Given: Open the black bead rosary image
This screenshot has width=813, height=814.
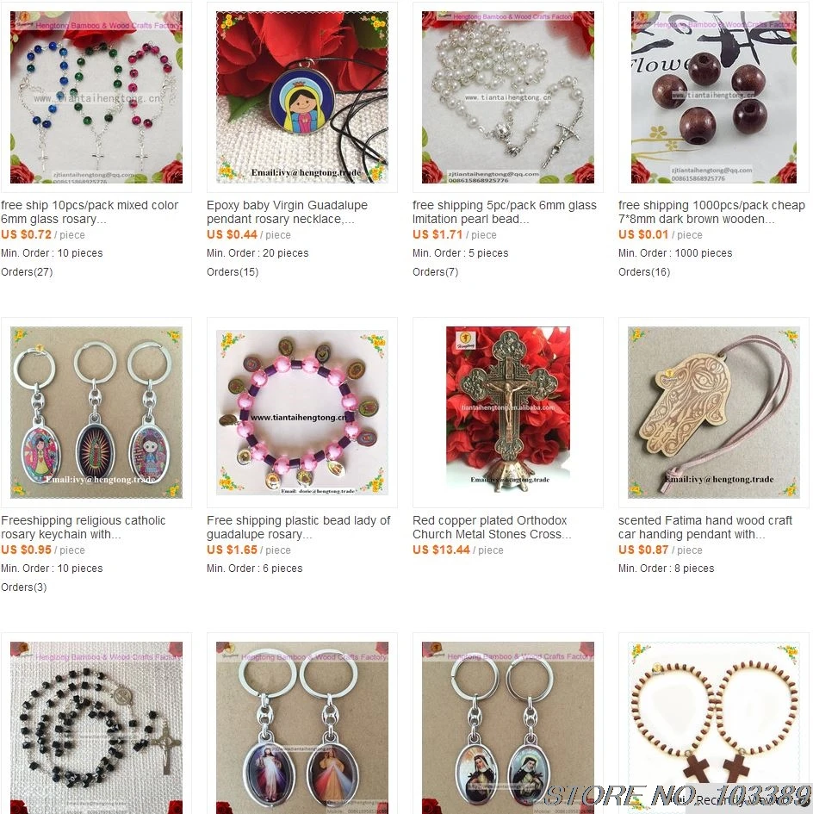Looking at the screenshot, I should point(96,727).
